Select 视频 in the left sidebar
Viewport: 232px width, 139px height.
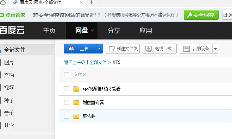click(x=9, y=88)
